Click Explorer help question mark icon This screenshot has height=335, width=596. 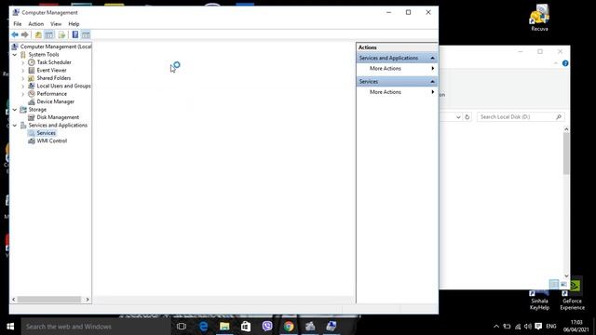tap(565, 63)
